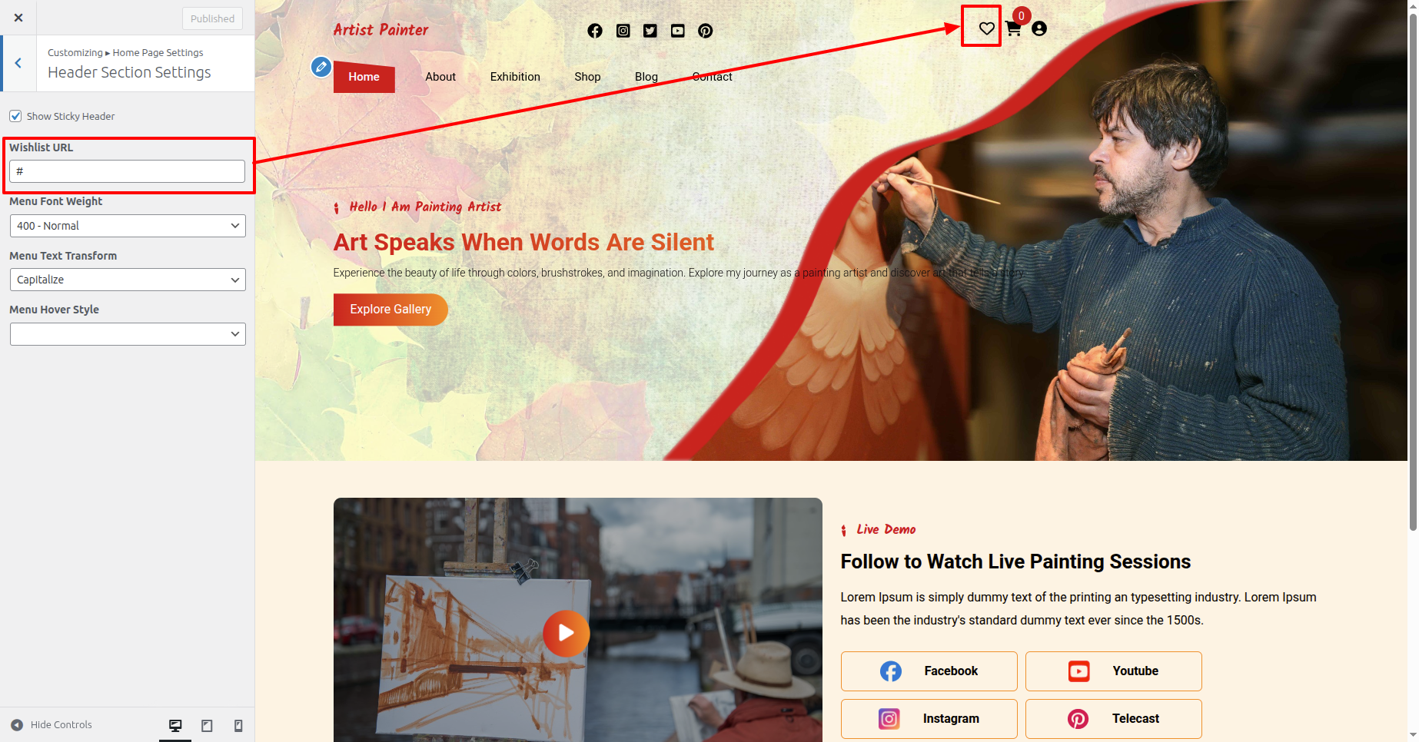Click into the Wishlist URL input field
1419x742 pixels.
128,171
